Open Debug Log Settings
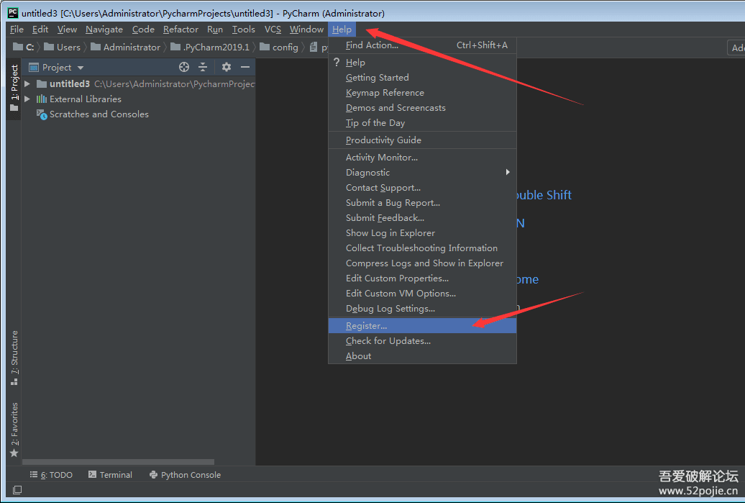This screenshot has width=745, height=503. coord(422,309)
